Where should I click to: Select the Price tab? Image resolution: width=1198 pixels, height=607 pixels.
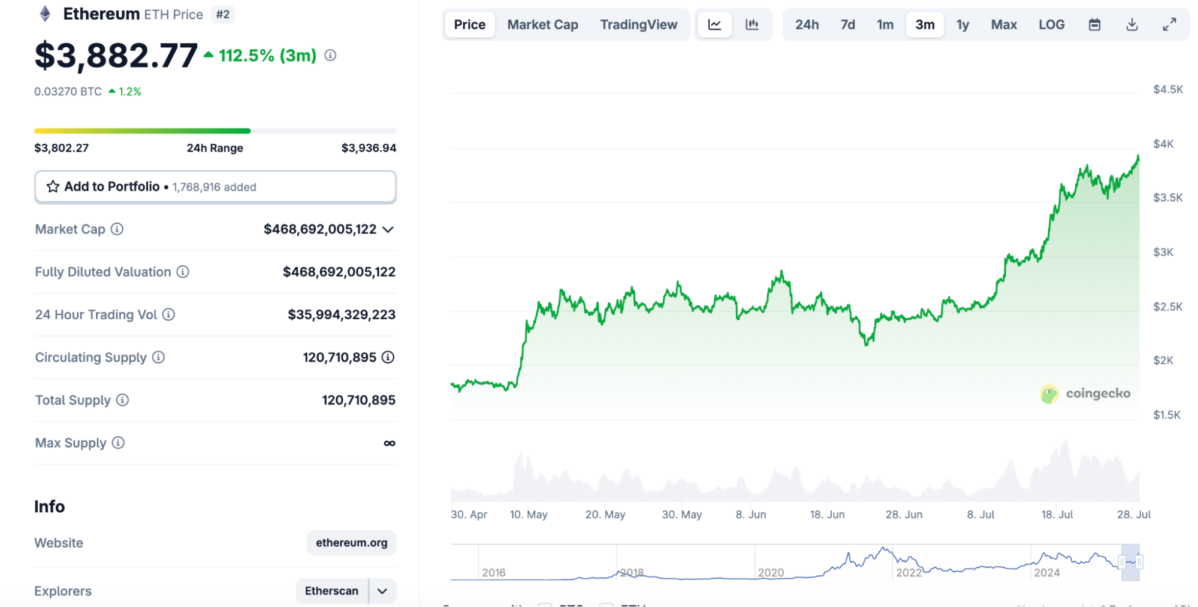470,25
